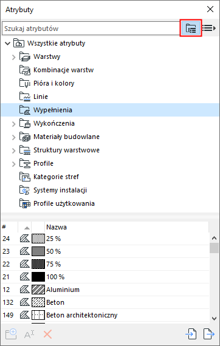Click the 25 % fill pattern swatch
The width and height of the screenshot is (220, 346).
[x=38, y=239]
